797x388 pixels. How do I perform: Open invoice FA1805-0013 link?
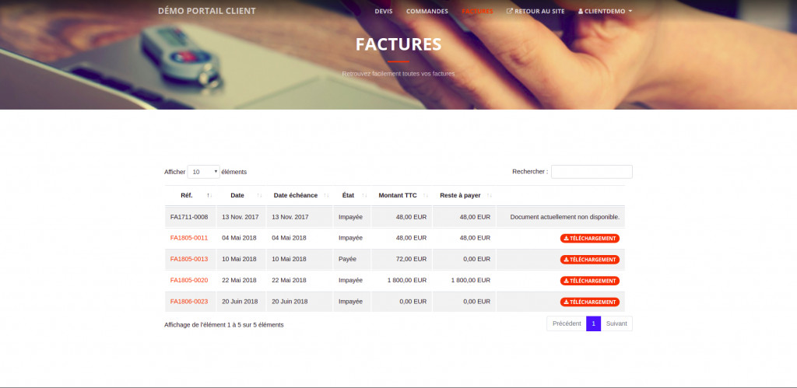coord(189,259)
